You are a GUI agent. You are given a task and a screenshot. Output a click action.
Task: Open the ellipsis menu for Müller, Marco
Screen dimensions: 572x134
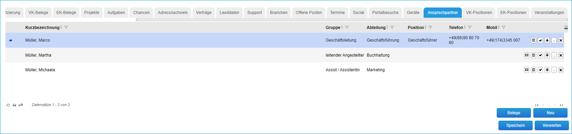pos(554,40)
